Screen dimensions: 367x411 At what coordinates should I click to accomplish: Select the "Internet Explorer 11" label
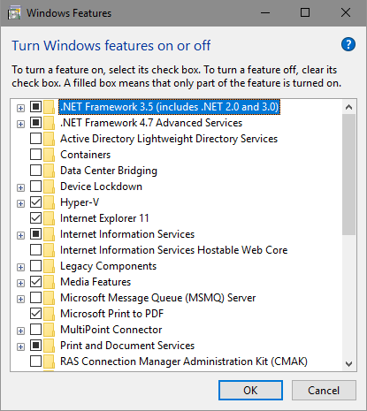click(x=104, y=218)
